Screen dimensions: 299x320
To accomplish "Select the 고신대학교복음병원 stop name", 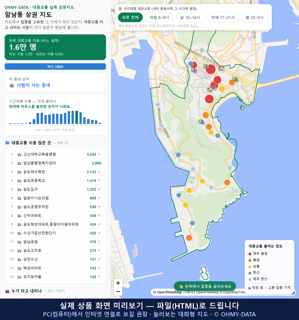I will click(x=39, y=154).
